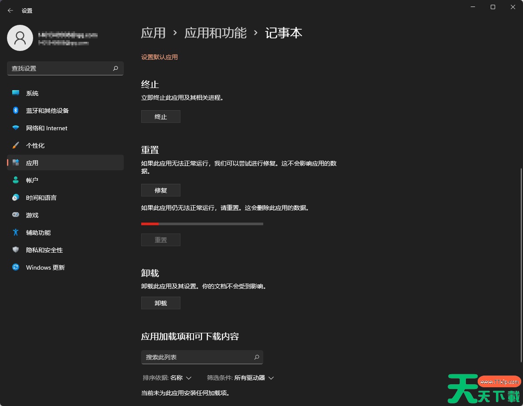Click the search magnifier in 查找设置 box
The height and width of the screenshot is (406, 523).
(115, 68)
